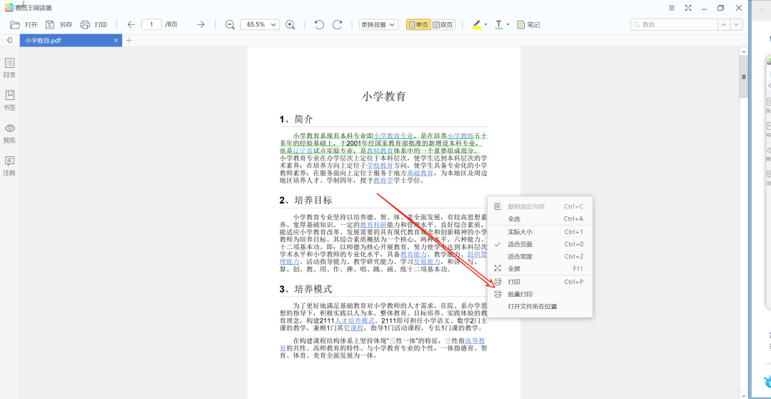This screenshot has width=771, height=399.
Task: Open the 教育科研 hyperlink
Action: [373, 224]
